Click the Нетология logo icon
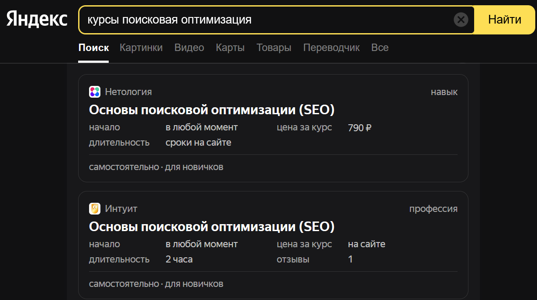This screenshot has height=300, width=537. (x=94, y=92)
